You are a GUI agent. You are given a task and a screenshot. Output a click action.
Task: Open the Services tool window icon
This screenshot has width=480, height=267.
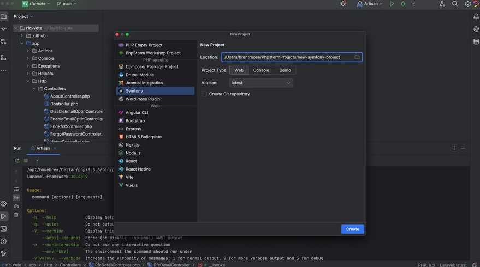pos(4,203)
